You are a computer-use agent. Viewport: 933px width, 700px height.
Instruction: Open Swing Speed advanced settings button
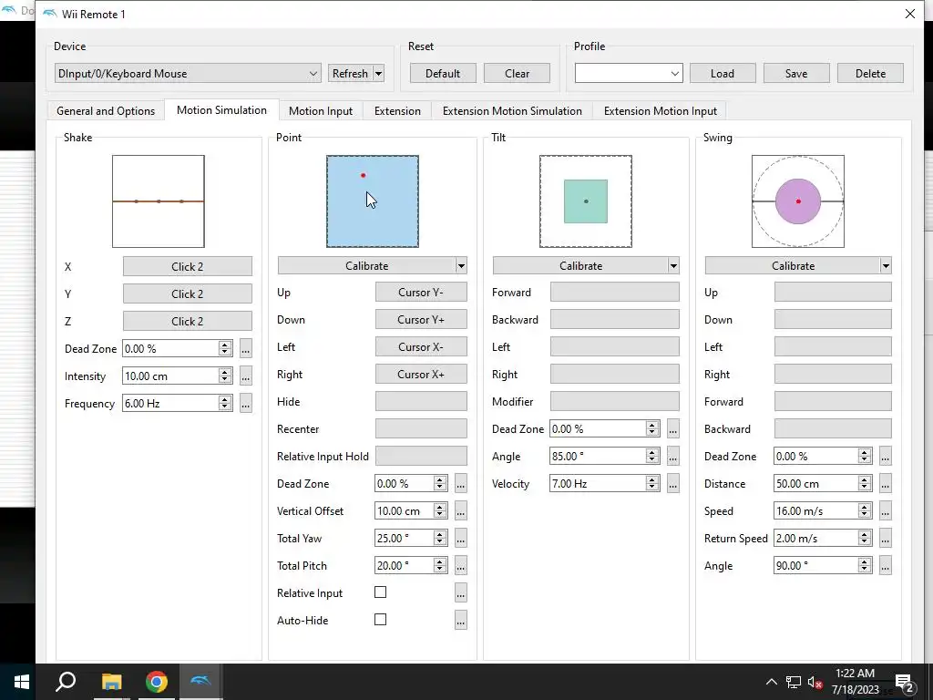[x=886, y=511]
